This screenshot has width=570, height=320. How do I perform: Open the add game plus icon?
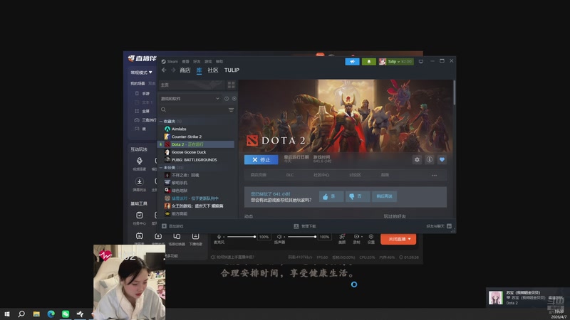(x=164, y=226)
